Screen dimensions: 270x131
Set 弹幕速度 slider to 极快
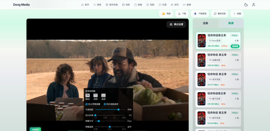click(x=124, y=127)
